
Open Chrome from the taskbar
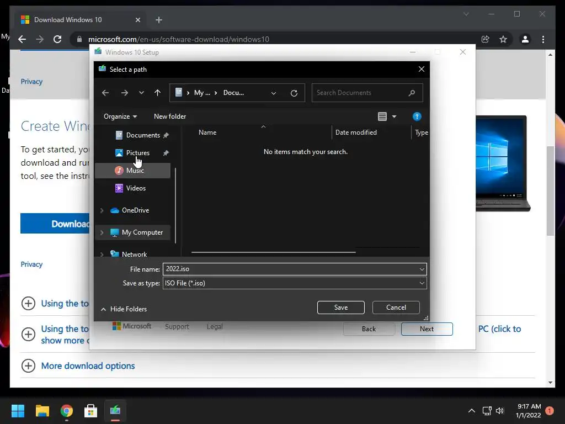[x=67, y=411]
